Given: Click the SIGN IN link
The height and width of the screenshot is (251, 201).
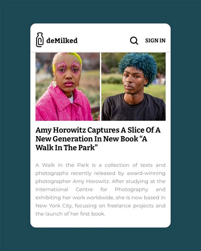Looking at the screenshot, I should (x=155, y=41).
